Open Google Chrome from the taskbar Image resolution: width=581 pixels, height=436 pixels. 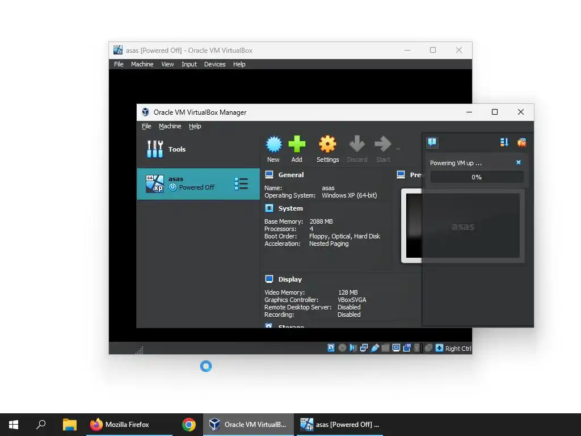(188, 425)
